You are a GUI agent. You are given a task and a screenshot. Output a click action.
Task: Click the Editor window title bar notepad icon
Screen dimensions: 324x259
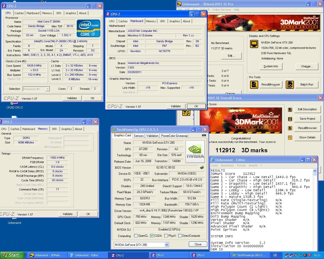click(x=213, y=160)
